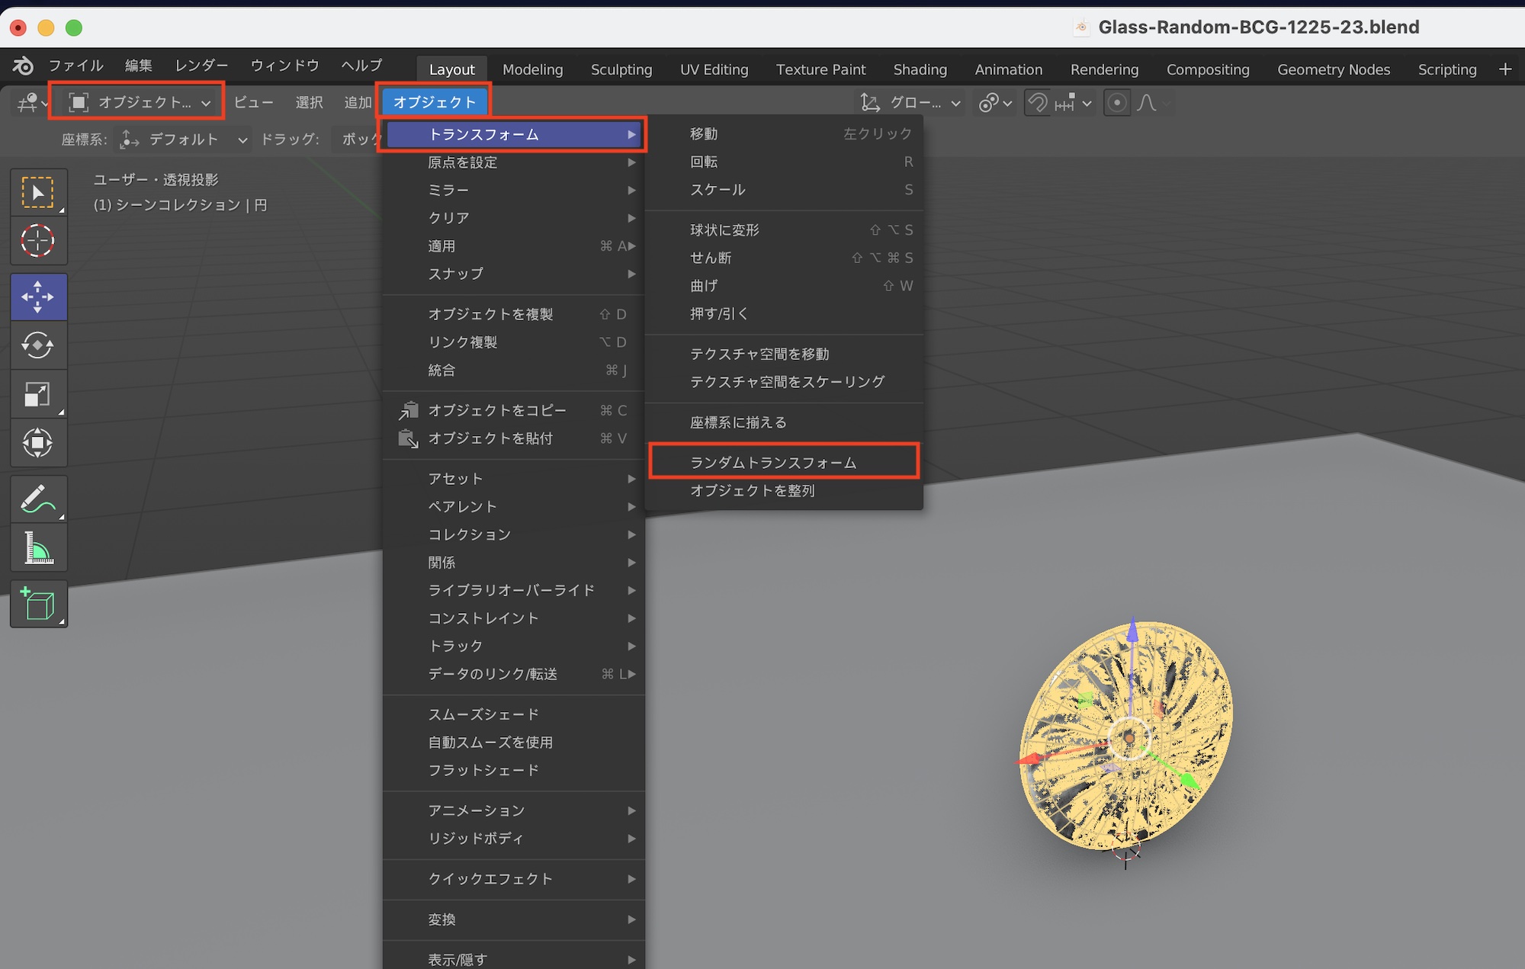Activate the Rotate tool
This screenshot has height=969, width=1525.
37,345
